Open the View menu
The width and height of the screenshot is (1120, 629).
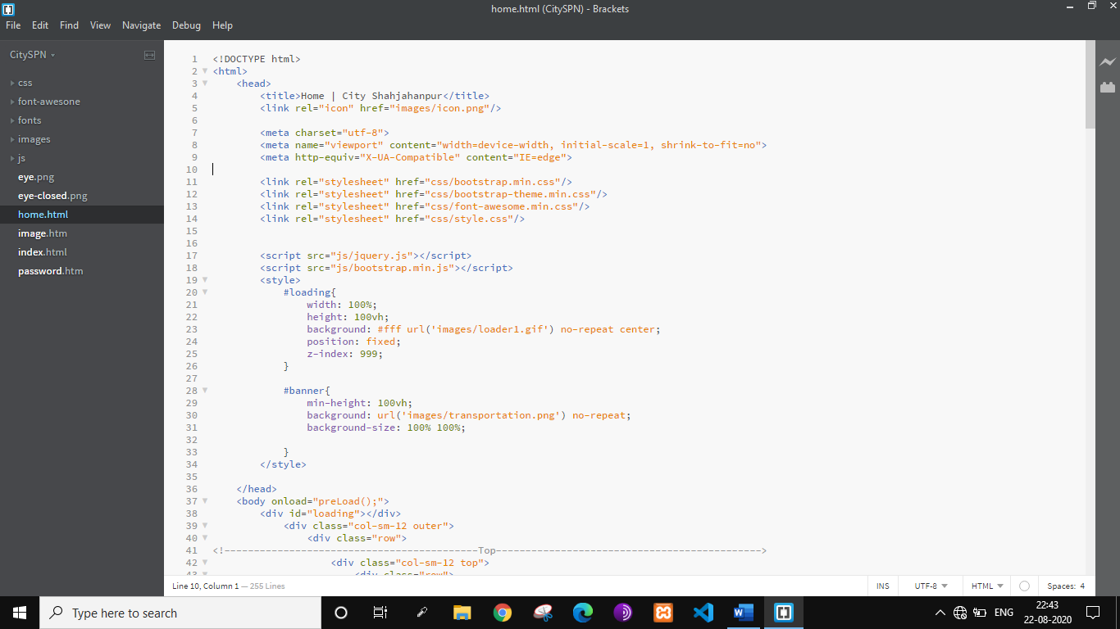[x=101, y=25]
